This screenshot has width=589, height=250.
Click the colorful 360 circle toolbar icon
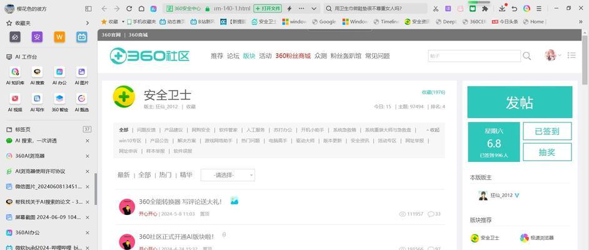click(527, 8)
